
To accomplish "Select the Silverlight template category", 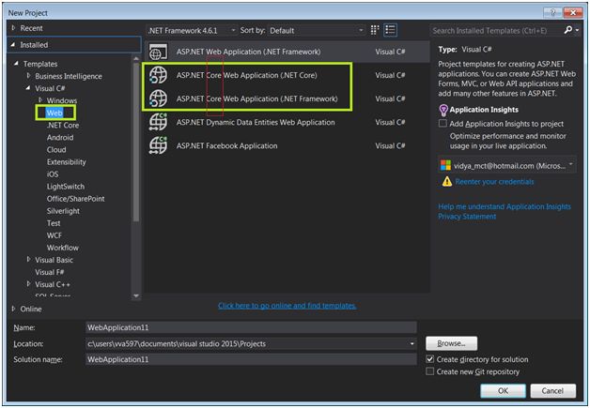I will point(63,211).
